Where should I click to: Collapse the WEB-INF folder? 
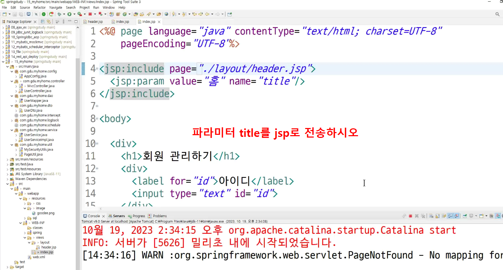pos(20,223)
